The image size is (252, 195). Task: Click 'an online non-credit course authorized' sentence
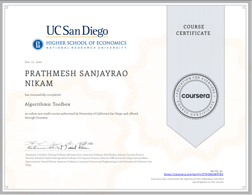[x=81, y=114]
